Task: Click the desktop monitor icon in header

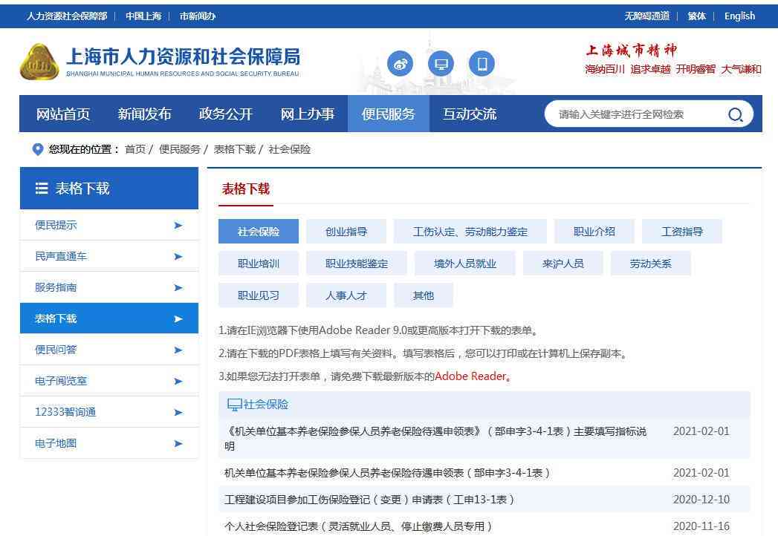Action: click(x=441, y=63)
